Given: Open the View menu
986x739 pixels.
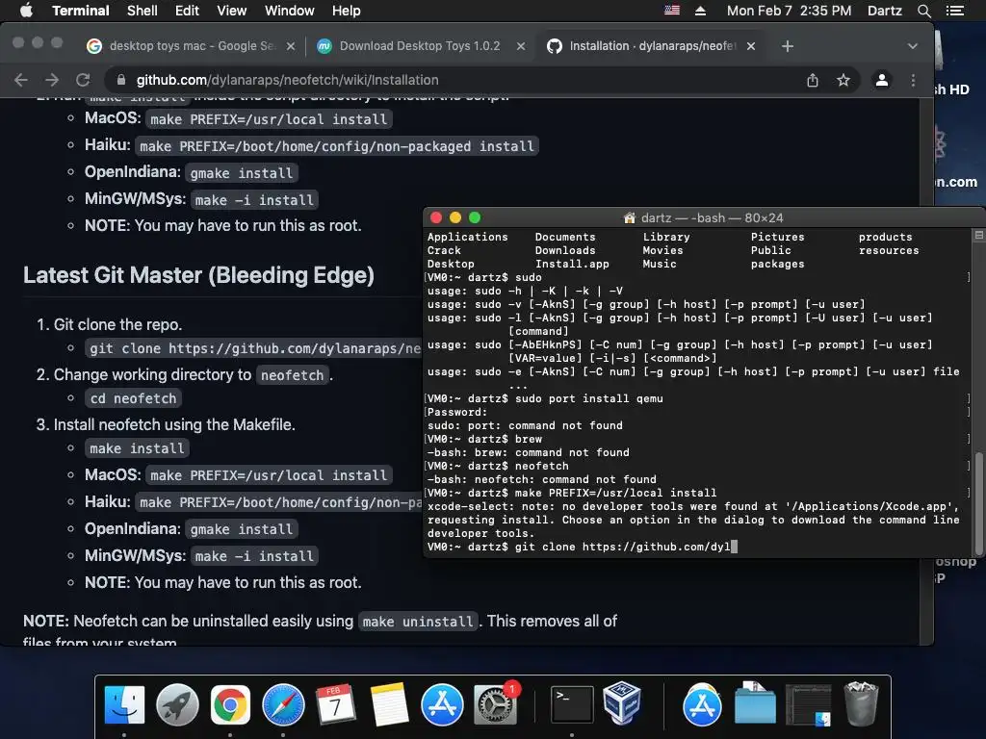Looking at the screenshot, I should click(x=231, y=11).
